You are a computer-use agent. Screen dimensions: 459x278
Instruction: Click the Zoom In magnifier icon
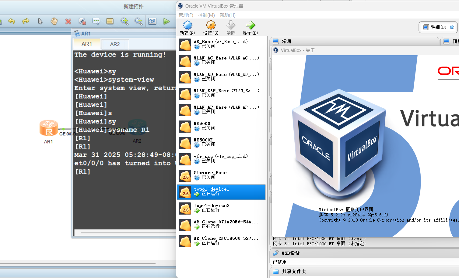pos(124,21)
